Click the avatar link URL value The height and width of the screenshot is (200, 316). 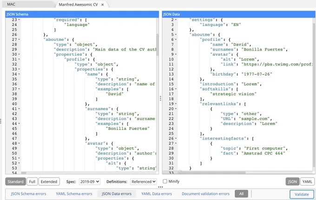276,64
